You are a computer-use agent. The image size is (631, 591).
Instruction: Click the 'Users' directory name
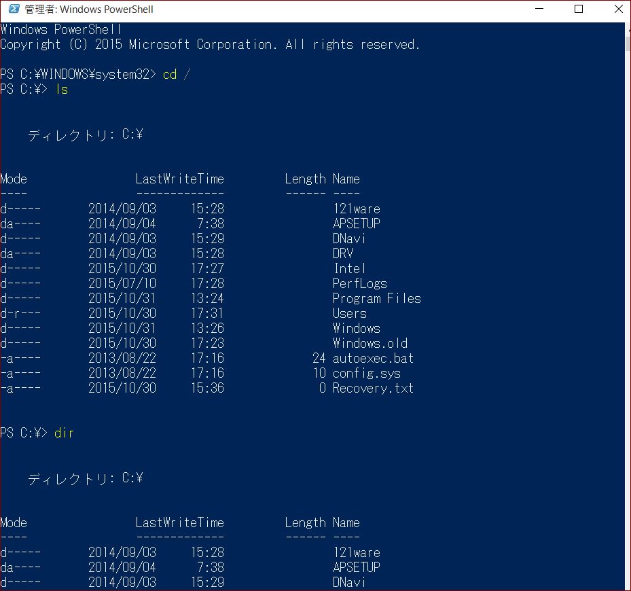pos(350,313)
